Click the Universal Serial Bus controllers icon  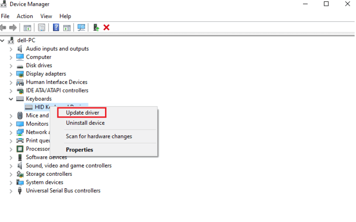(x=20, y=190)
